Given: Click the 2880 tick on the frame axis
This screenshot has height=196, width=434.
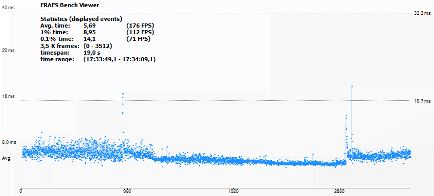Looking at the screenshot, I should pyautogui.click(x=339, y=191).
